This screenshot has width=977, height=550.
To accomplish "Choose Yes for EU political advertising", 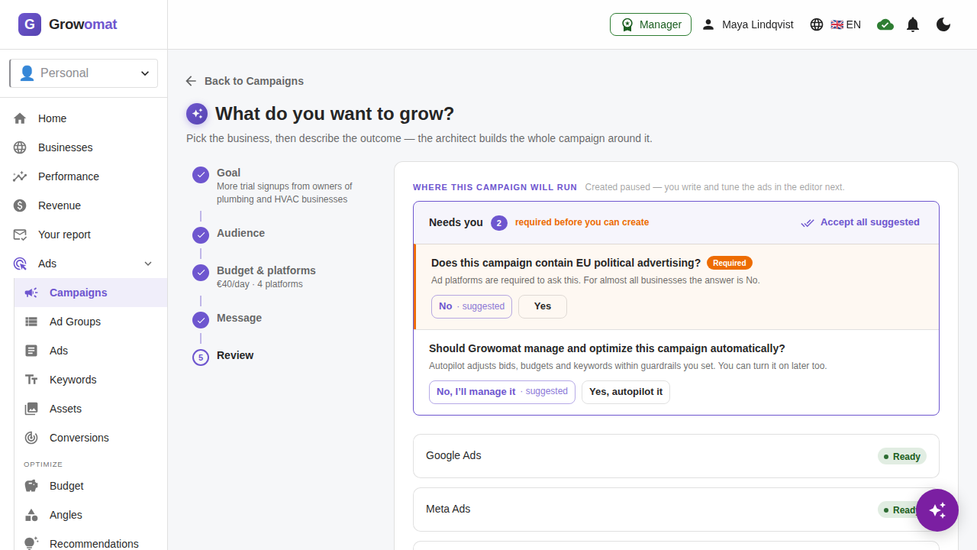I will tap(543, 306).
